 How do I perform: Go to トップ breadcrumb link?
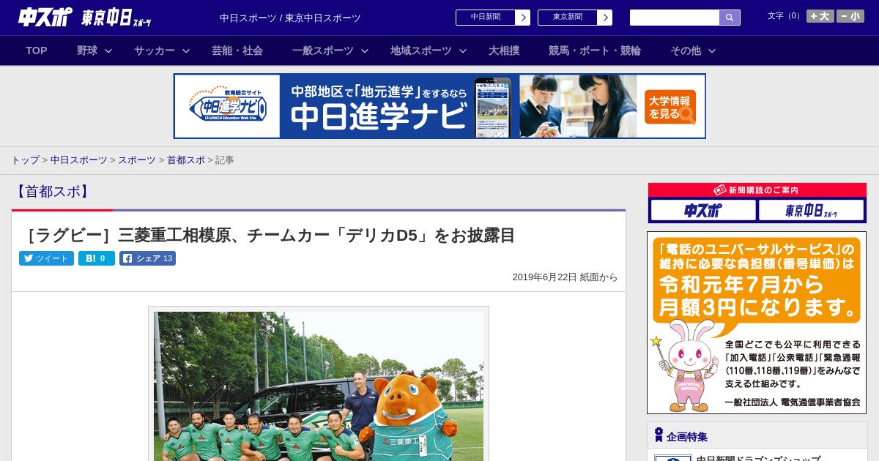click(x=25, y=160)
